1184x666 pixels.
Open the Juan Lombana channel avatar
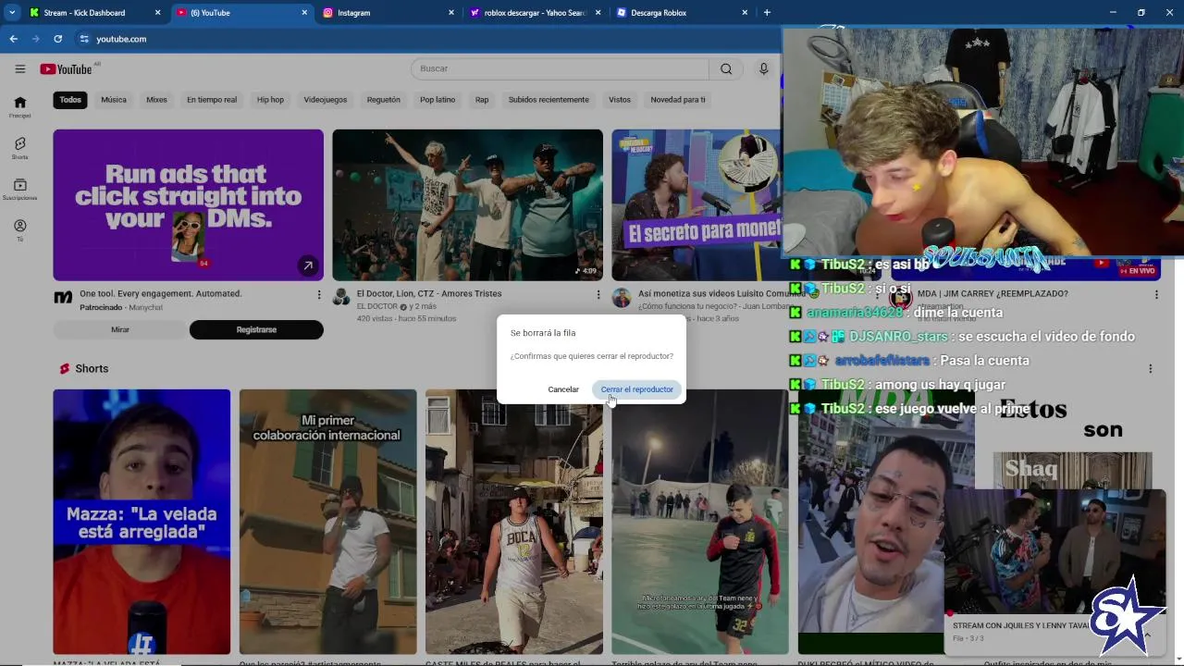(x=621, y=297)
